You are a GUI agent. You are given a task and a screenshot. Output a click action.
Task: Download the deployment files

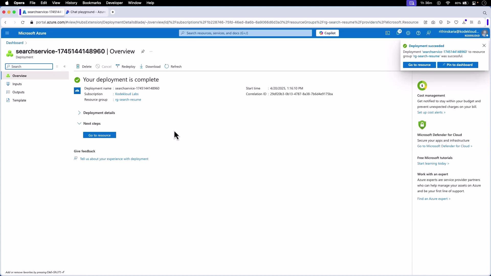click(150, 66)
